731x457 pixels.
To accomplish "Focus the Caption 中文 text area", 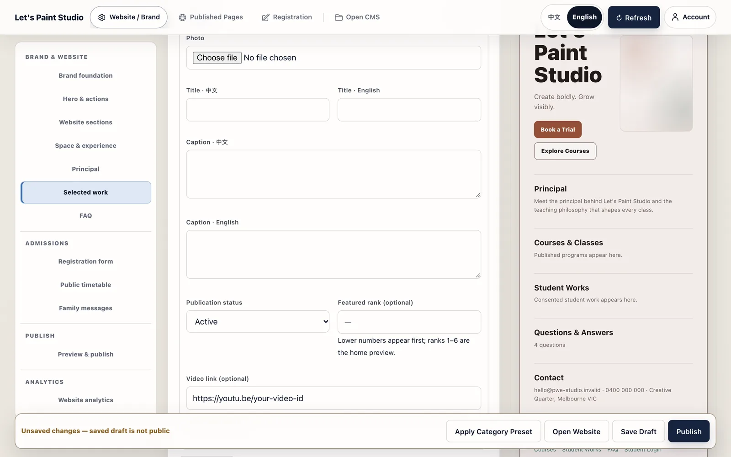I will 334,174.
